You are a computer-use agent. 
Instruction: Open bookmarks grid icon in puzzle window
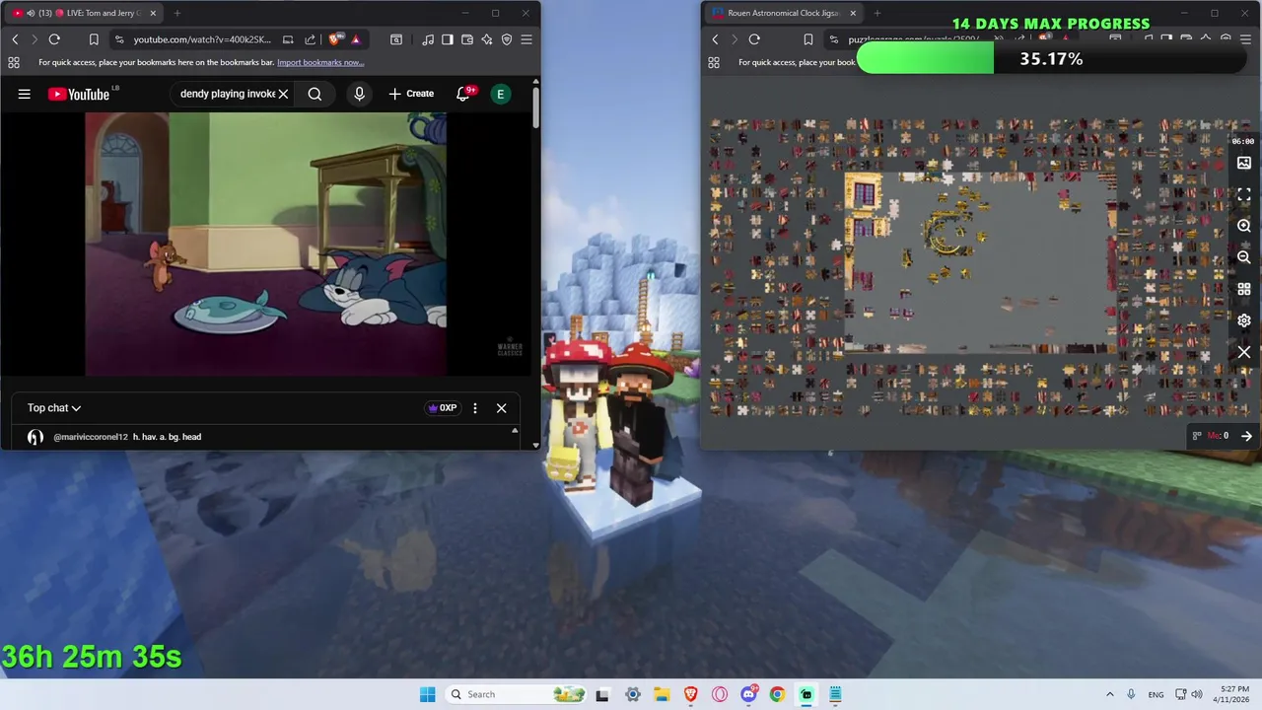click(714, 62)
